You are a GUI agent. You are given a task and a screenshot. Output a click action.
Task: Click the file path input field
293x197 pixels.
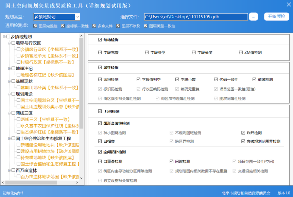(196, 17)
